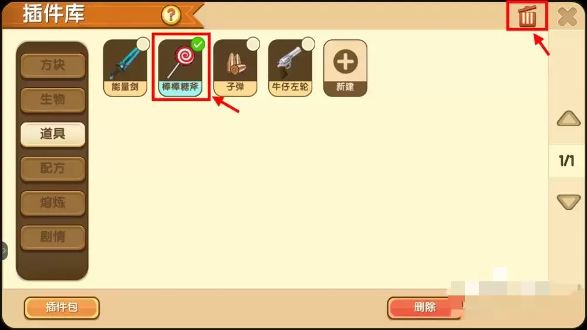Open the 配方 category tab
This screenshot has width=587, height=330.
click(53, 169)
